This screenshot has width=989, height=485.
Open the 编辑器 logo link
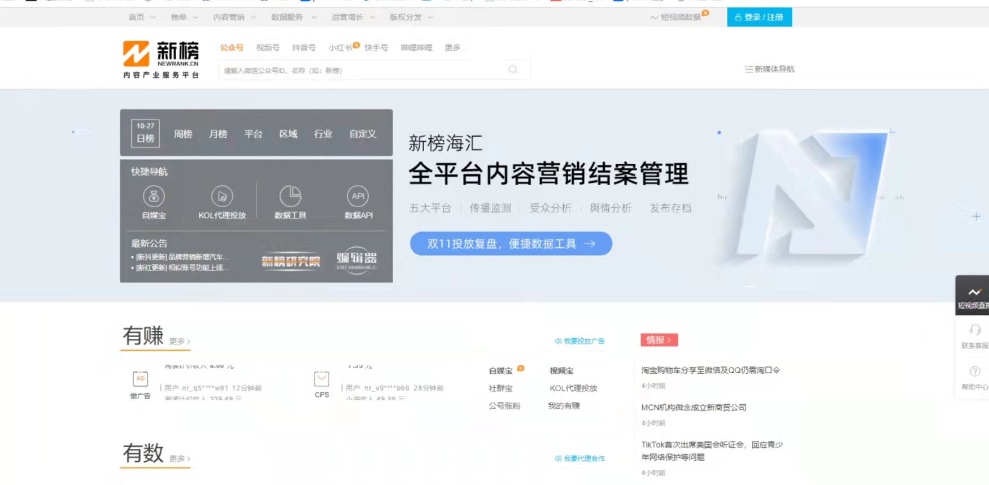[356, 260]
